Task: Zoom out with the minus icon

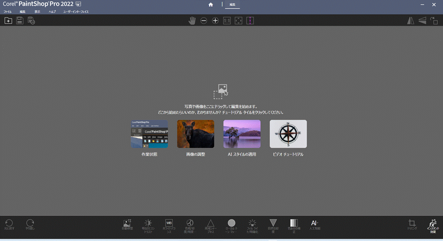Action: coord(204,21)
